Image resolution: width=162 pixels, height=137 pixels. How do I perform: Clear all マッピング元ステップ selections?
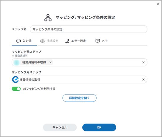point(143,62)
